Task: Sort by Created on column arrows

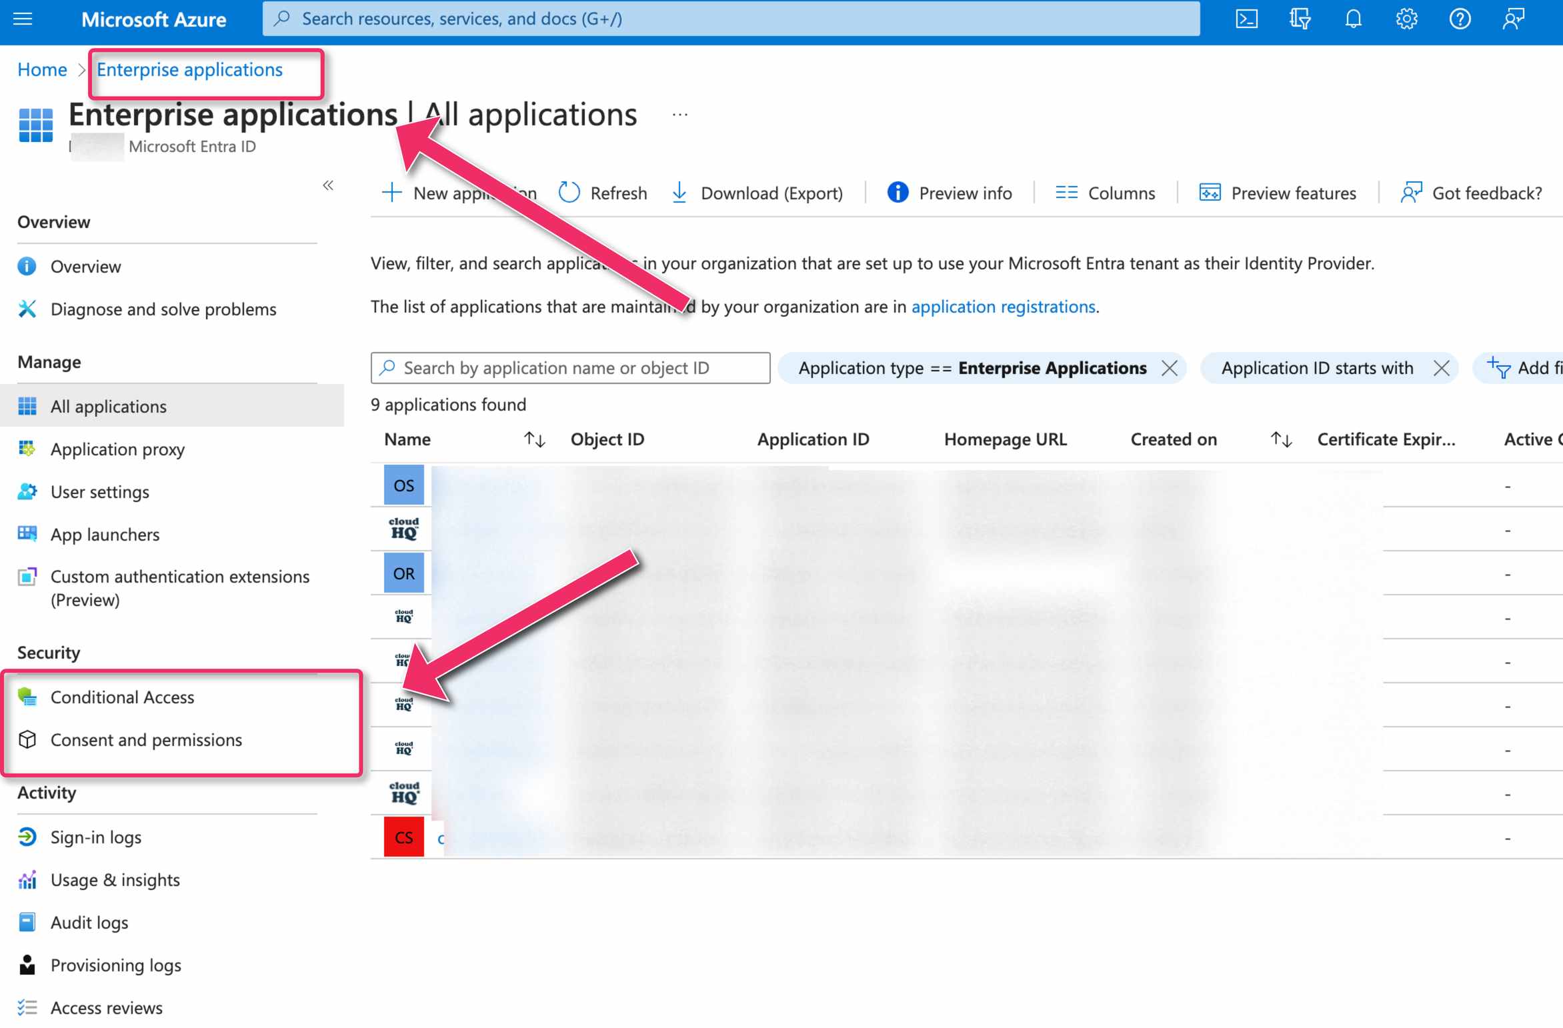Action: tap(1281, 439)
